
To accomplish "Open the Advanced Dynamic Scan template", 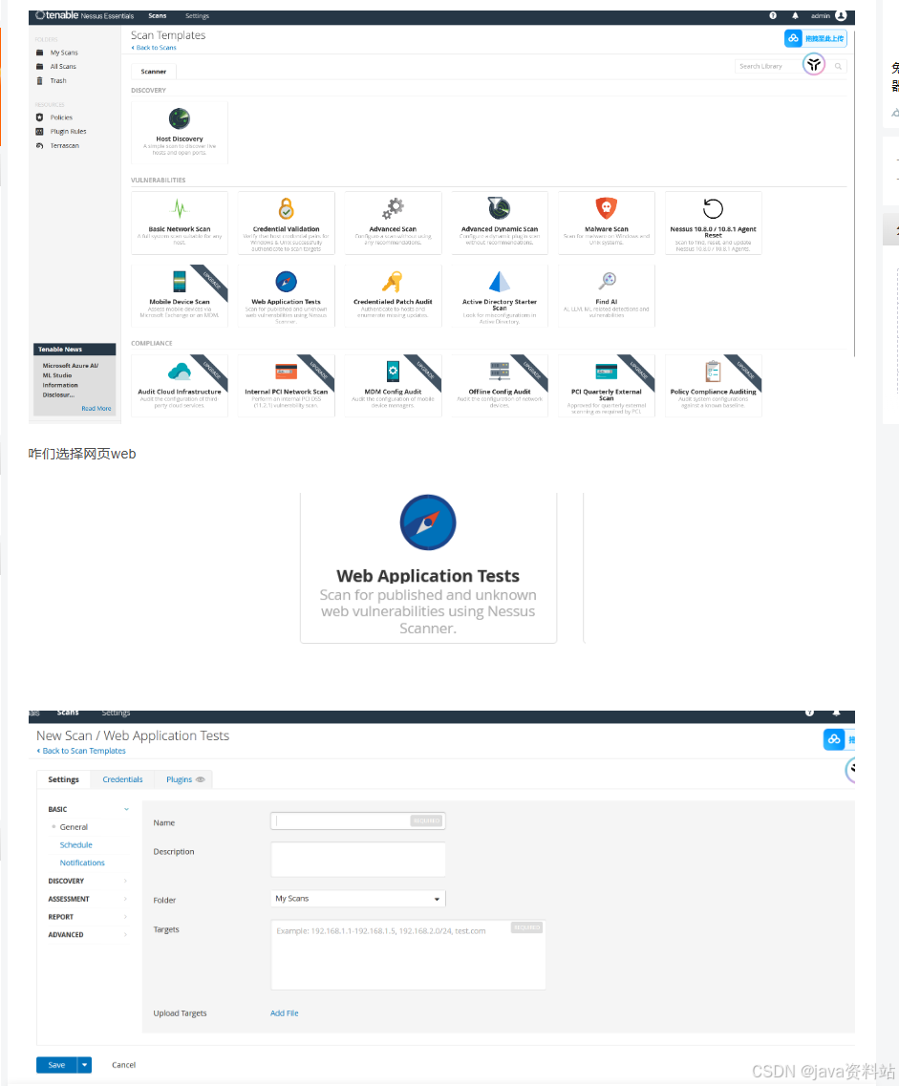I will click(x=500, y=223).
